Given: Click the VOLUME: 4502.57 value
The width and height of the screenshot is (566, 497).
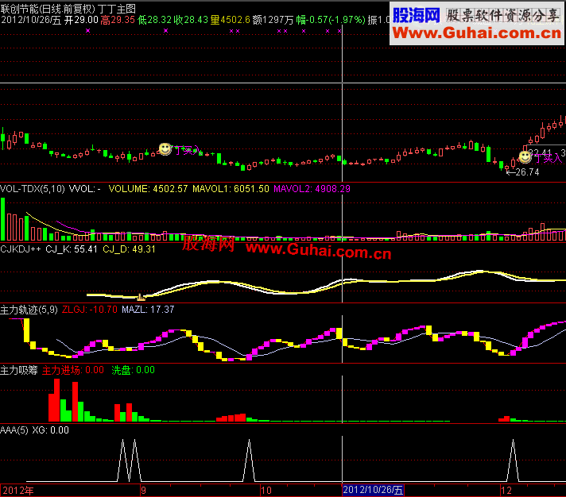Looking at the screenshot, I should point(148,189).
